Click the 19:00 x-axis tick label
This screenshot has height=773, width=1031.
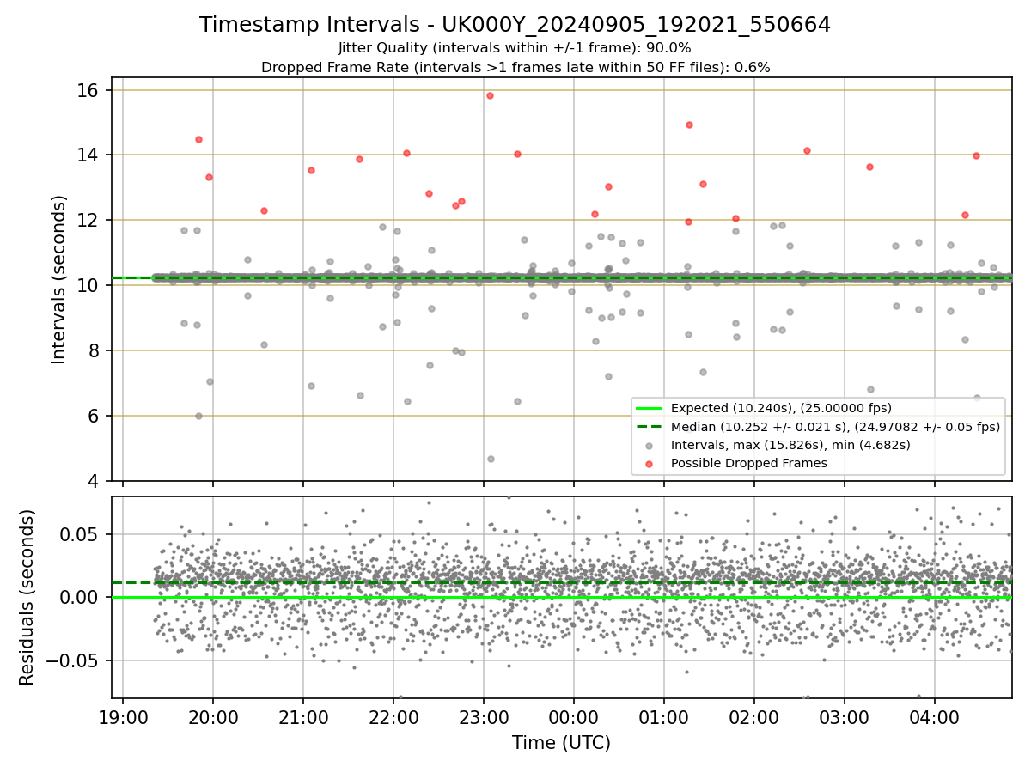(123, 718)
